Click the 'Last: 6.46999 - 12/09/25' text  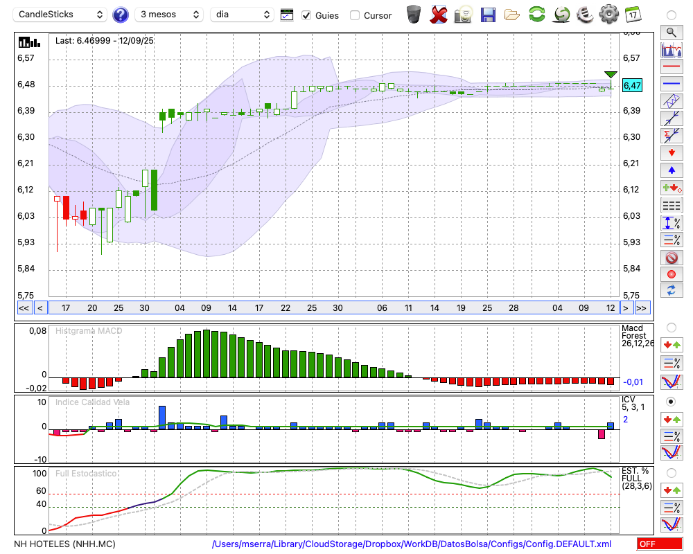(x=105, y=41)
